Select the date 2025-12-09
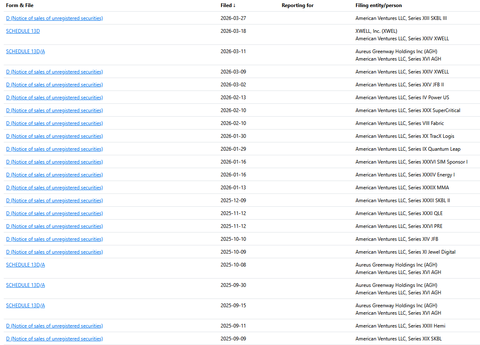Viewport: 480px width, 345px height. coord(233,201)
